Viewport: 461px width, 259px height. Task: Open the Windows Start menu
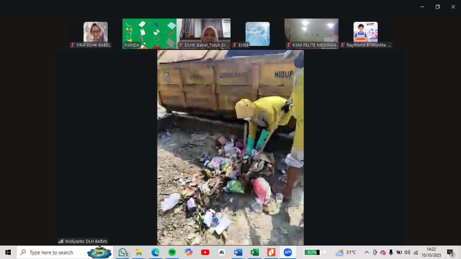point(8,253)
